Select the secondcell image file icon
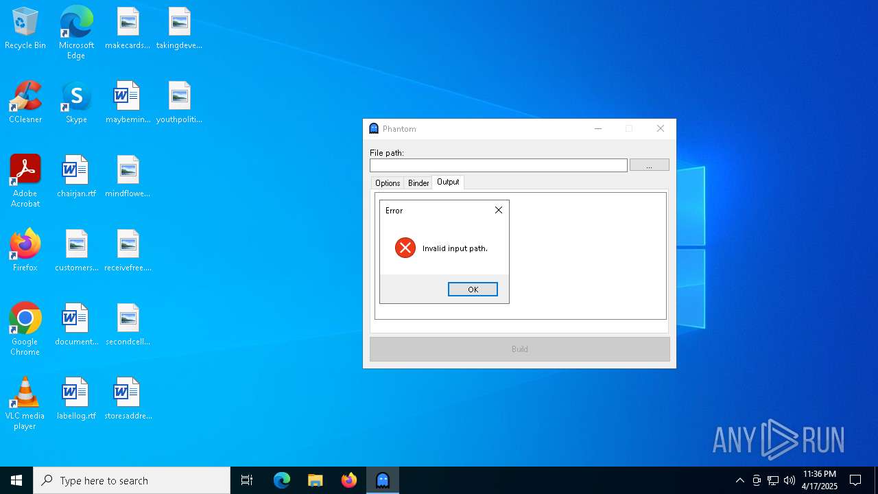This screenshot has width=878, height=494. (x=128, y=325)
